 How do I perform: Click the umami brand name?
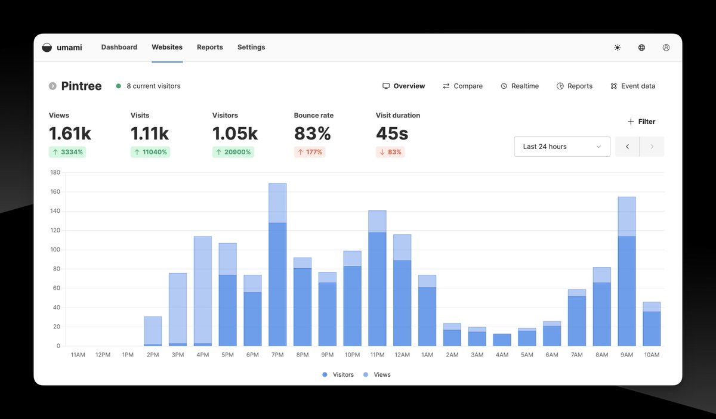(69, 48)
